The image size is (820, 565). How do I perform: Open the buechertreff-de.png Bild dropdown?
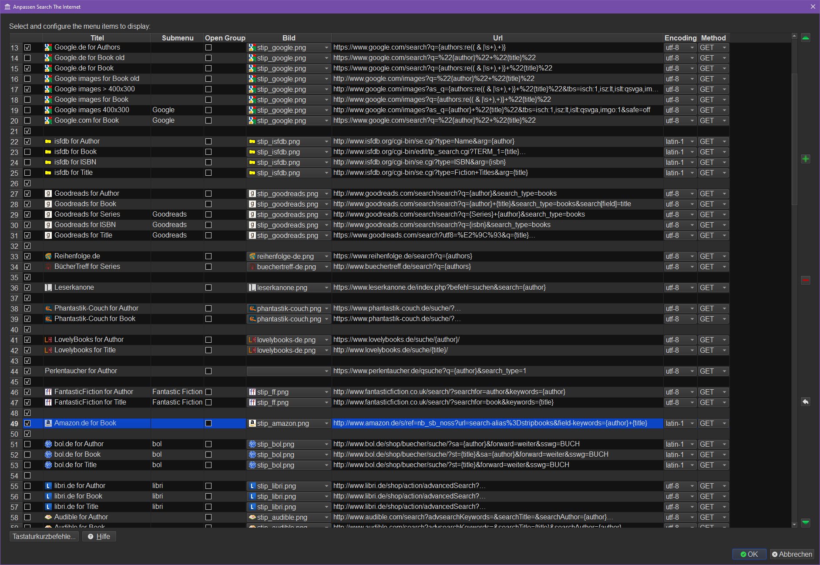click(x=289, y=267)
